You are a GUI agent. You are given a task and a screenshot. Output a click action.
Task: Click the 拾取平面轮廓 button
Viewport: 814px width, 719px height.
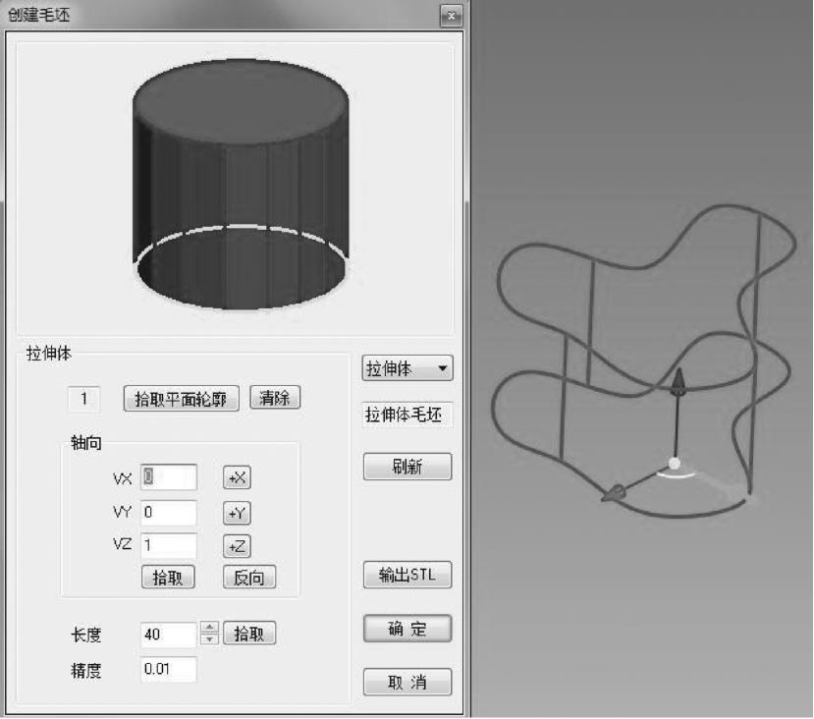[182, 399]
